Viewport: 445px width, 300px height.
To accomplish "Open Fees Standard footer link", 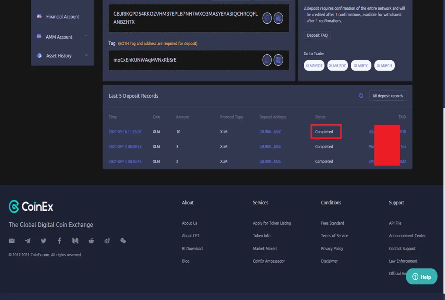I will 333,223.
